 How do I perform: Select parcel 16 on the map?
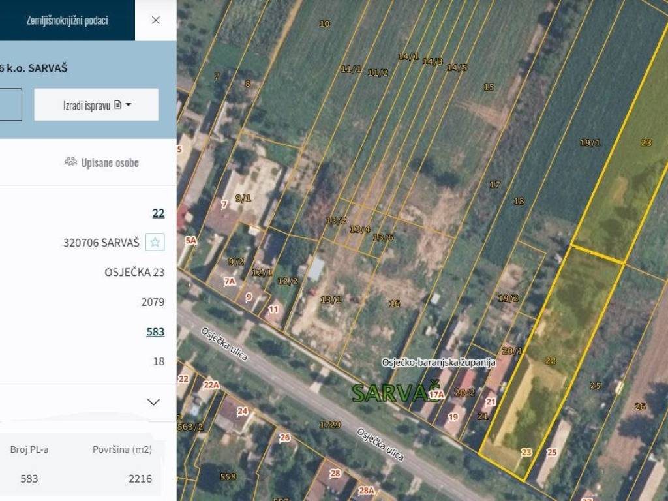[x=394, y=303]
